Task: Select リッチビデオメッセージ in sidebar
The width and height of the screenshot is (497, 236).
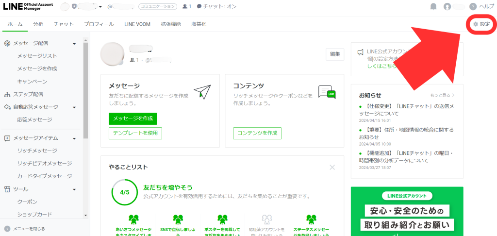Action: [x=45, y=163]
